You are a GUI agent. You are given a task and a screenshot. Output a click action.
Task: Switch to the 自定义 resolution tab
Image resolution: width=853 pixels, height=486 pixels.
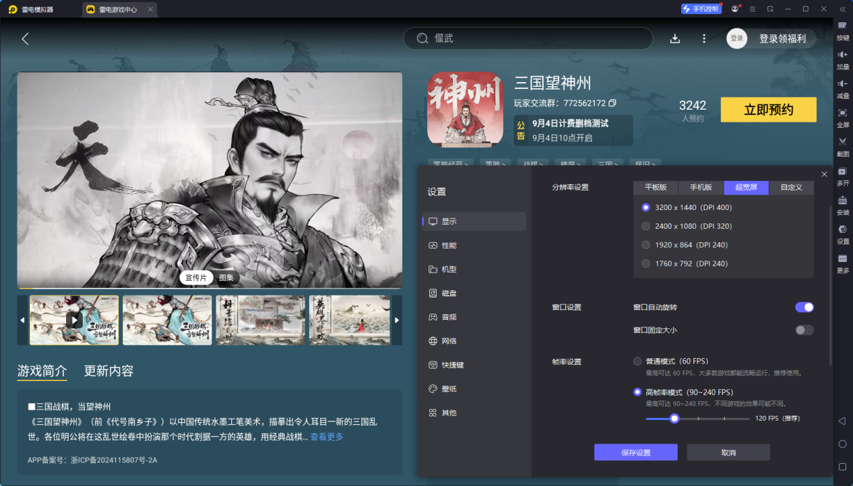point(792,188)
